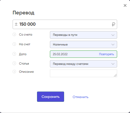Open the Переводы в пути account dropdown
This screenshot has height=113, width=130.
[x=84, y=35]
